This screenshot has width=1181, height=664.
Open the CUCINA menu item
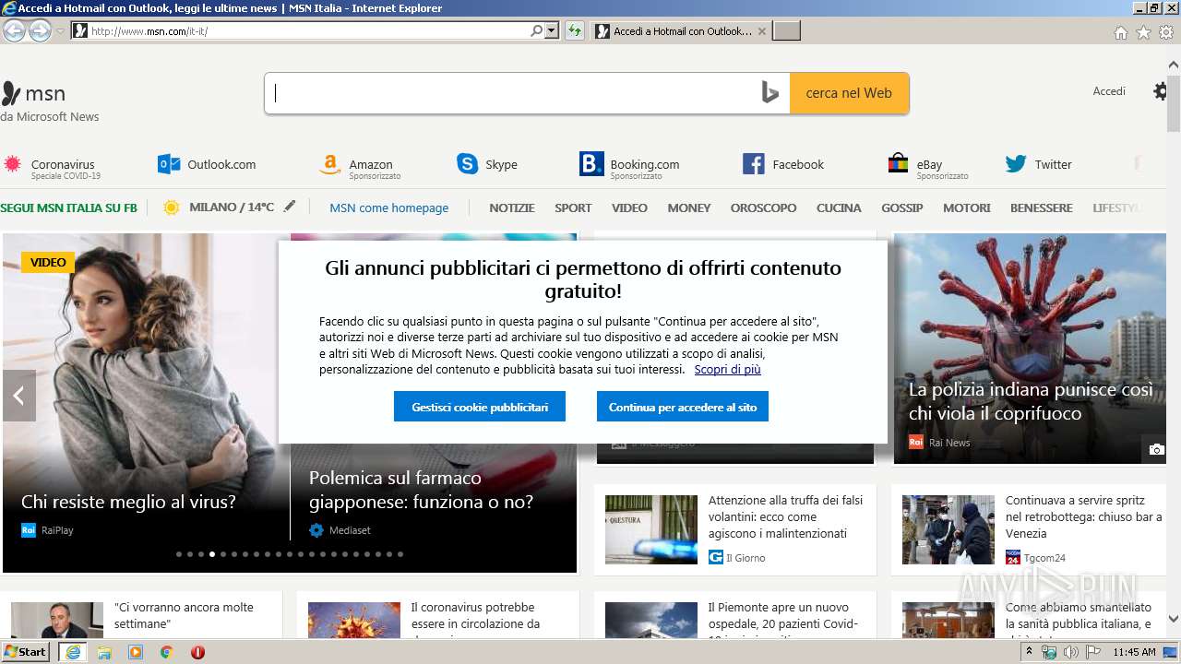click(839, 207)
